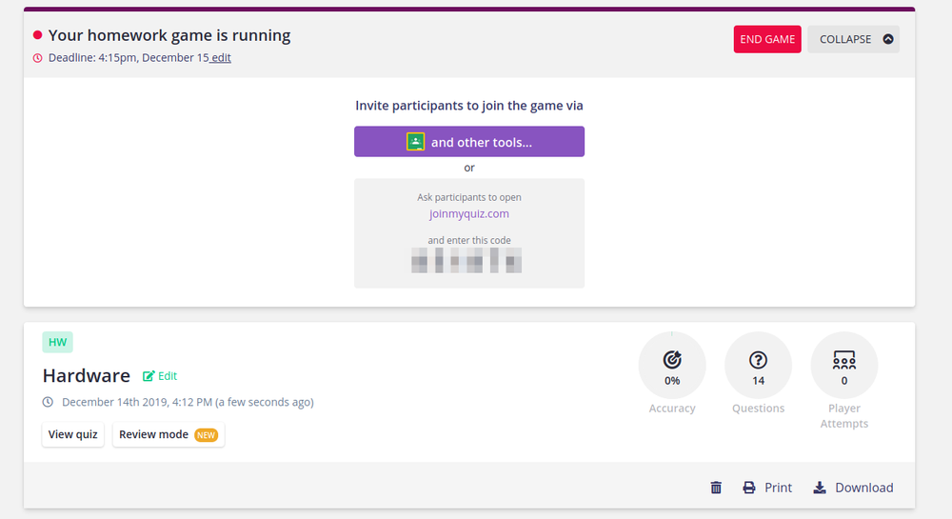This screenshot has height=519, width=952.
Task: Click the Player Attempts icon
Action: tap(843, 360)
